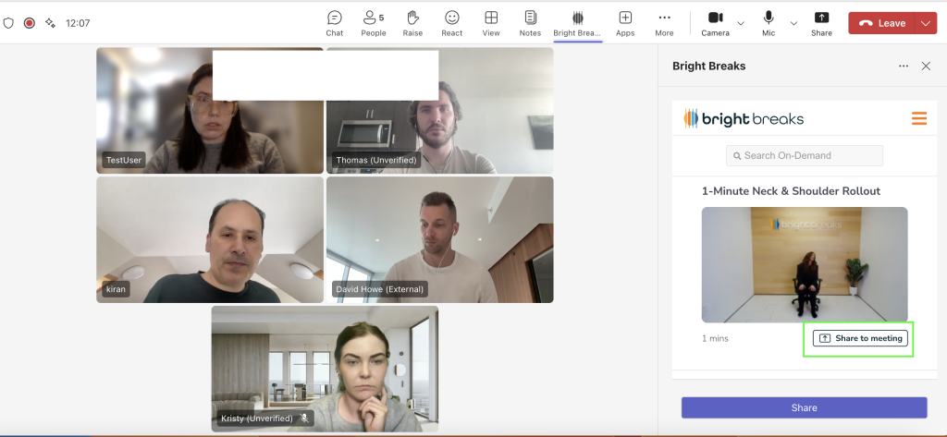
Task: Toggle the Camera on or off
Action: [x=715, y=23]
